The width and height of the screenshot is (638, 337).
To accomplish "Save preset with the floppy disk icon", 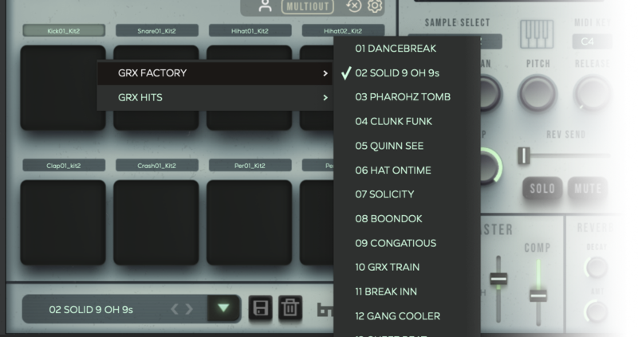I will 259,308.
